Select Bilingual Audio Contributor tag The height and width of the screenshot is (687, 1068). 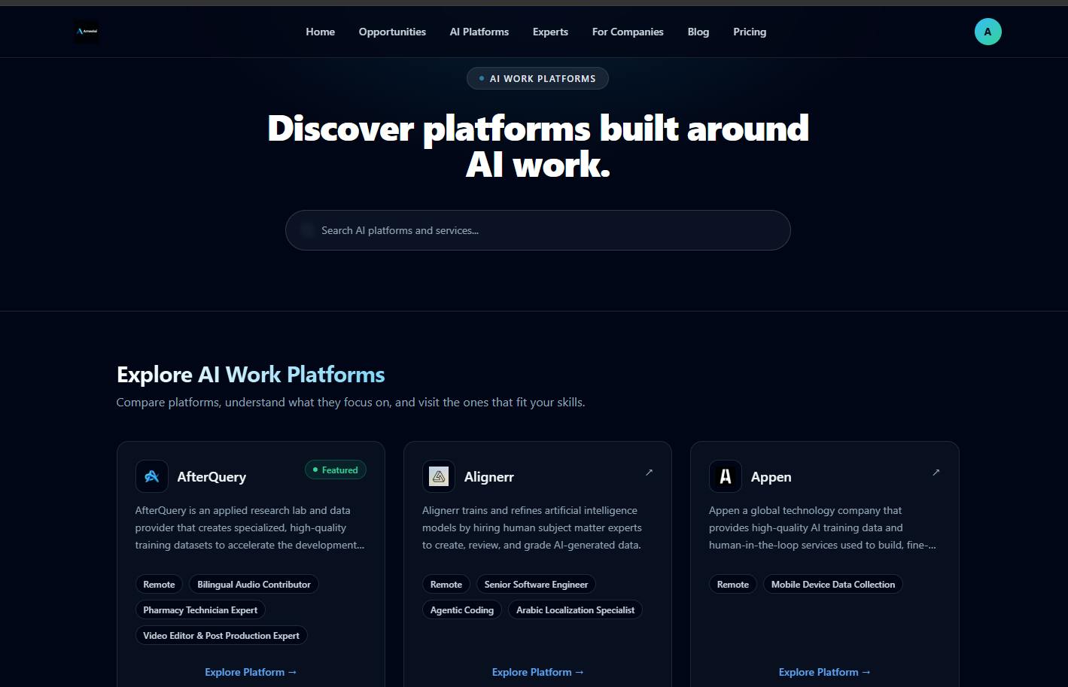[254, 585]
